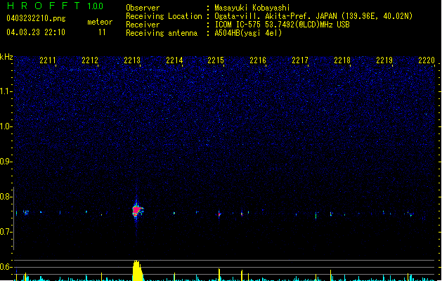442x281 pixels.
Task: Select the 2211 time marker
Action: pyautogui.click(x=48, y=61)
